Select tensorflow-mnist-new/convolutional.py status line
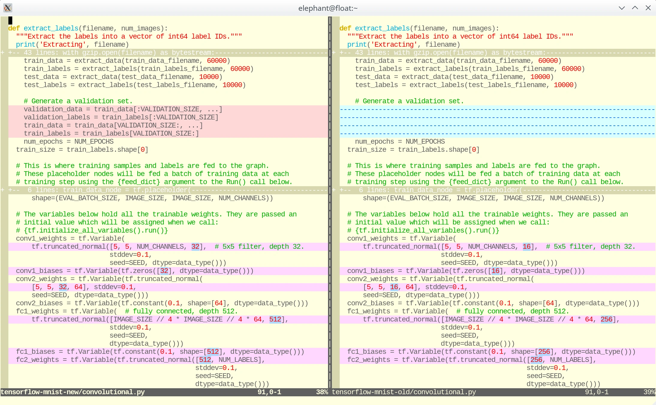The width and height of the screenshot is (656, 405). [x=73, y=392]
